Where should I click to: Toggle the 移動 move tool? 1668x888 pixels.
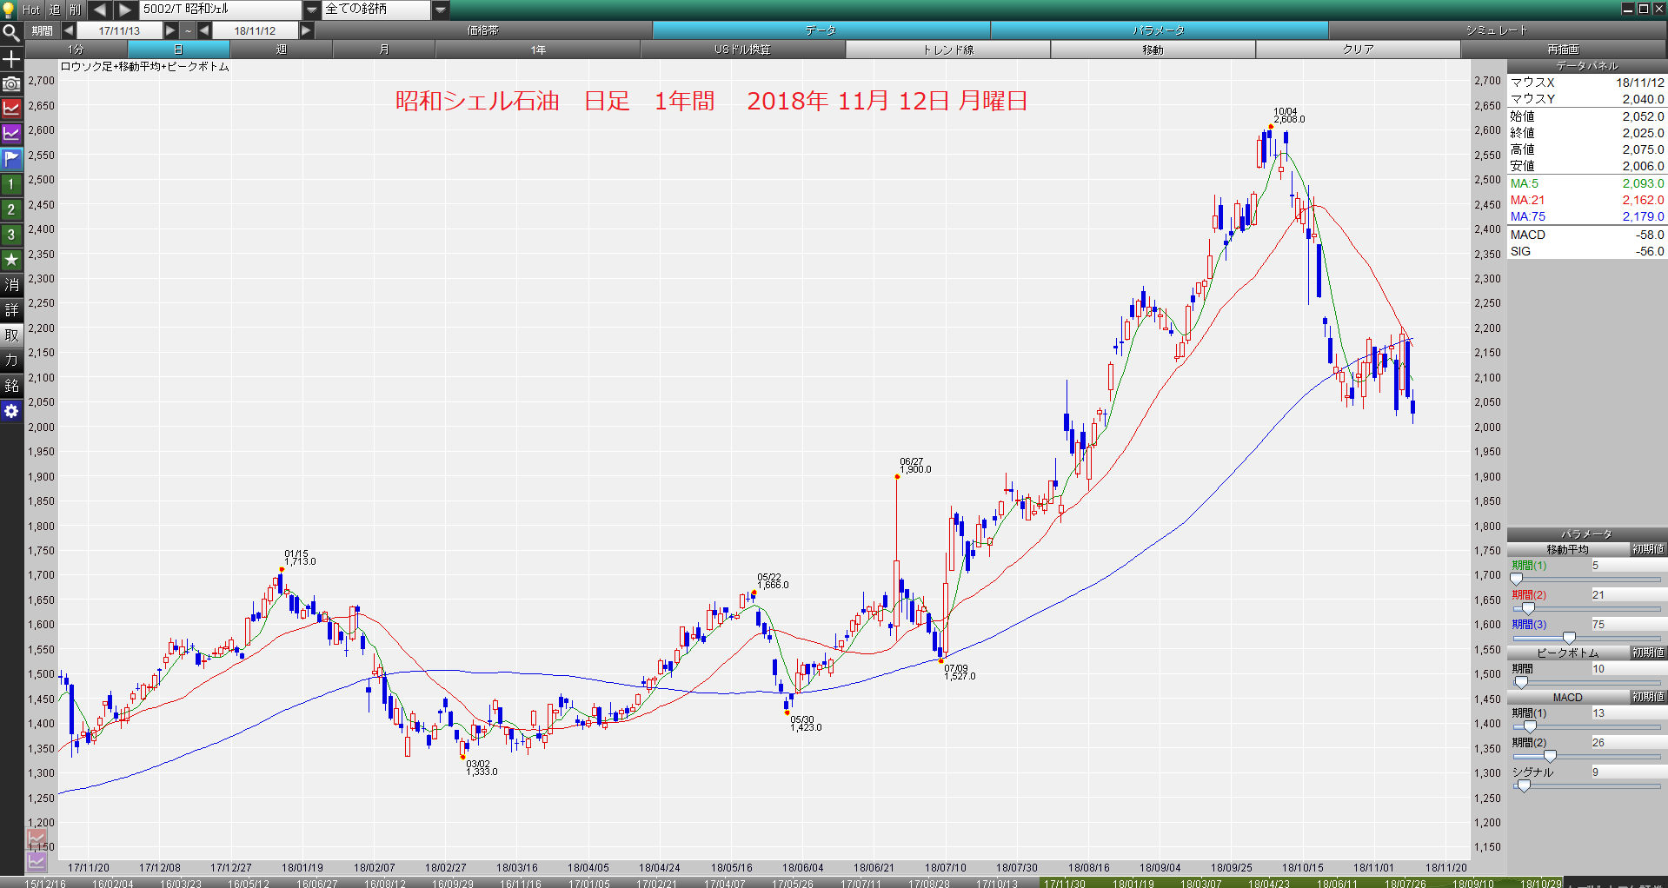click(x=1153, y=50)
